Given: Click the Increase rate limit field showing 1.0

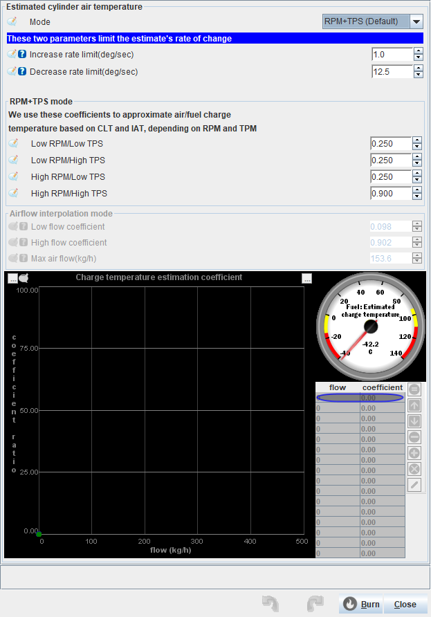Looking at the screenshot, I should point(392,55).
